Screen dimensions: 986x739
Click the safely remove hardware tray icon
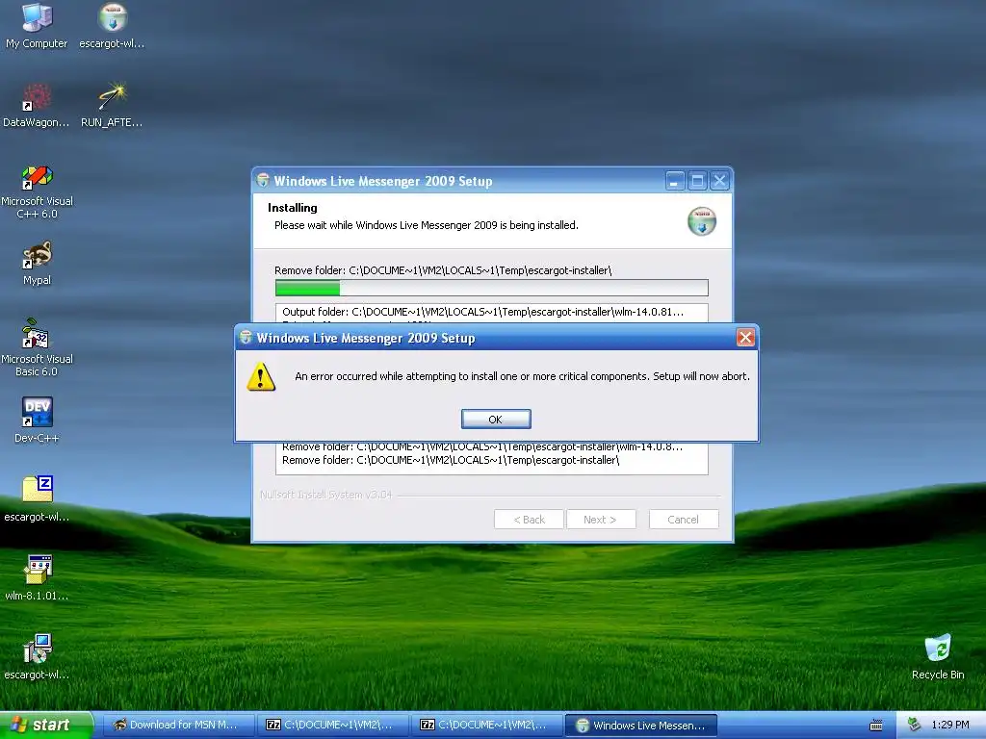click(914, 725)
